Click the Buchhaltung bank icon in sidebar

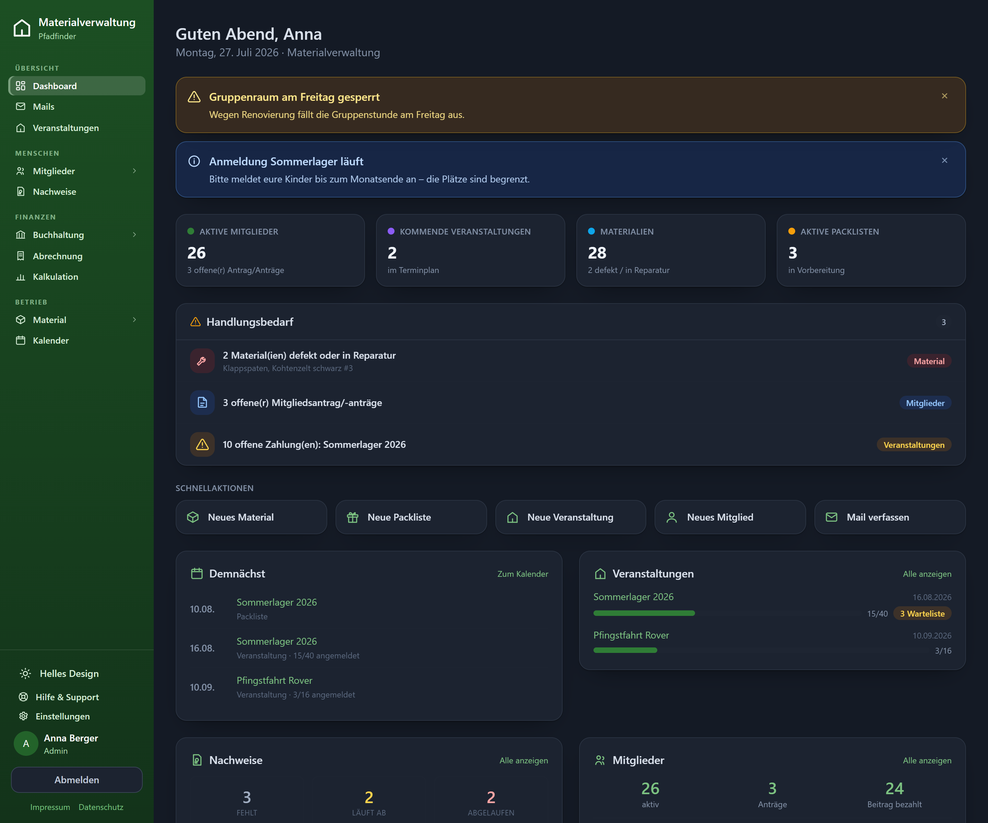pyautogui.click(x=21, y=235)
